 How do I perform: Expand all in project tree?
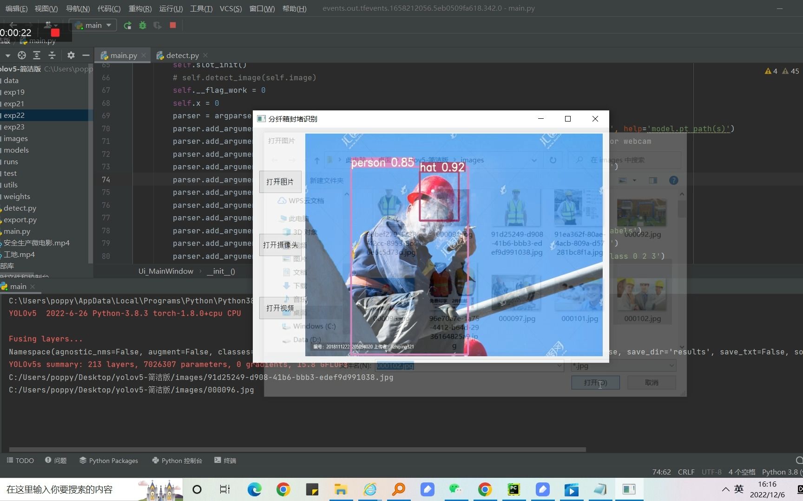37,55
